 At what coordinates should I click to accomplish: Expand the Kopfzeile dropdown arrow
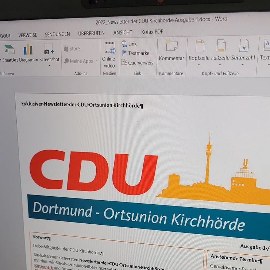tap(199, 65)
